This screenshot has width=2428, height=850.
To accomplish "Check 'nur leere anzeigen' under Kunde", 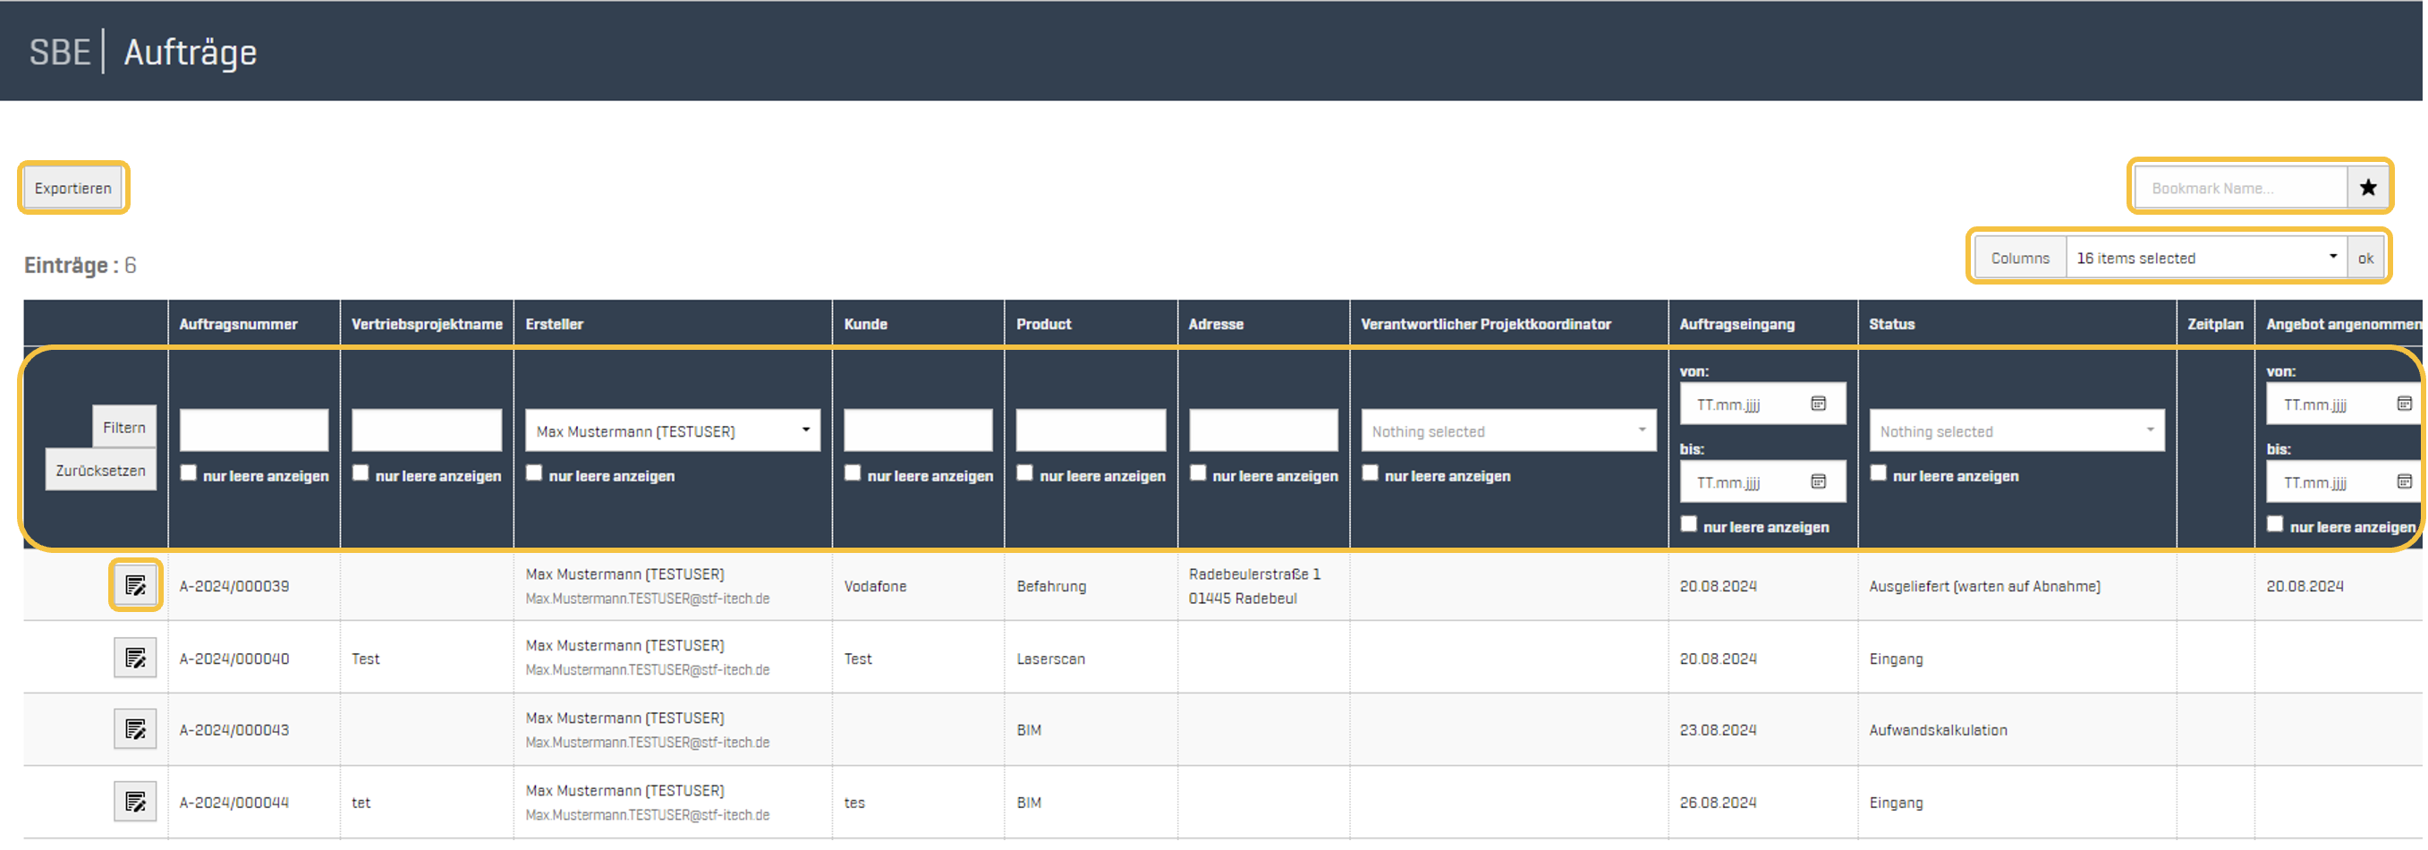I will point(852,473).
